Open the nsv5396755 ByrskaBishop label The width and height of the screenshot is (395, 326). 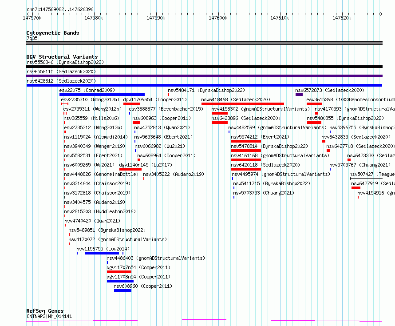pos(362,127)
